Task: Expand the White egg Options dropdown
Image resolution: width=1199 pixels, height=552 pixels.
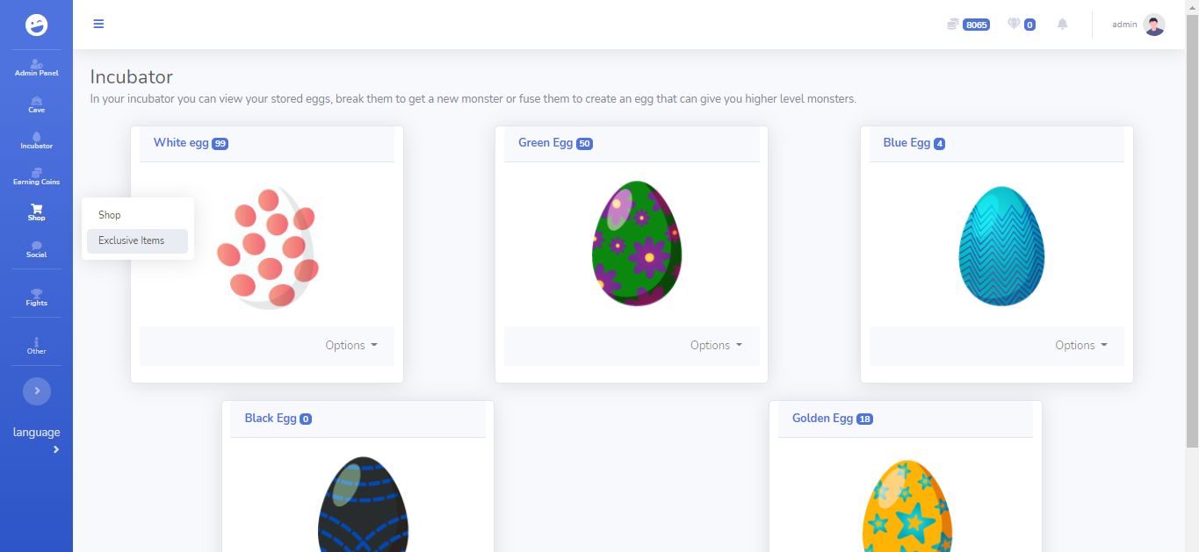Action: [351, 346]
